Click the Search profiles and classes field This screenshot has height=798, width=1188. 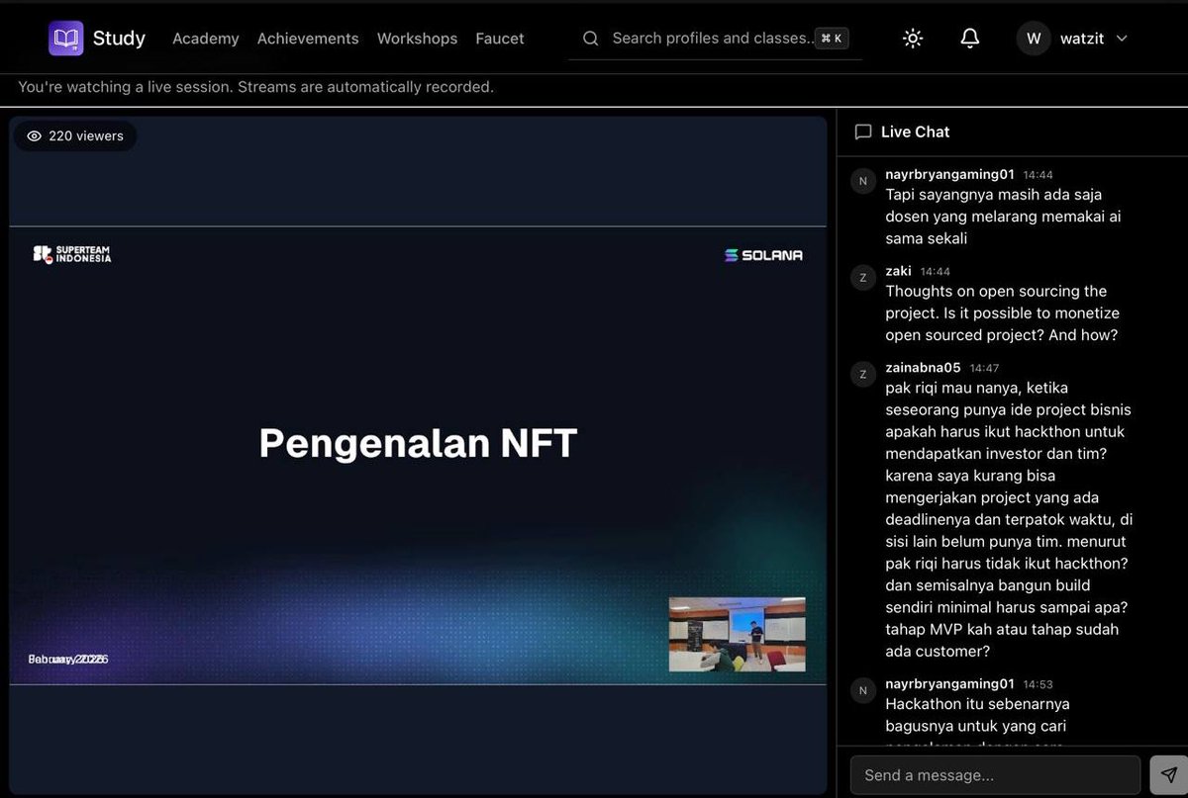pos(703,38)
